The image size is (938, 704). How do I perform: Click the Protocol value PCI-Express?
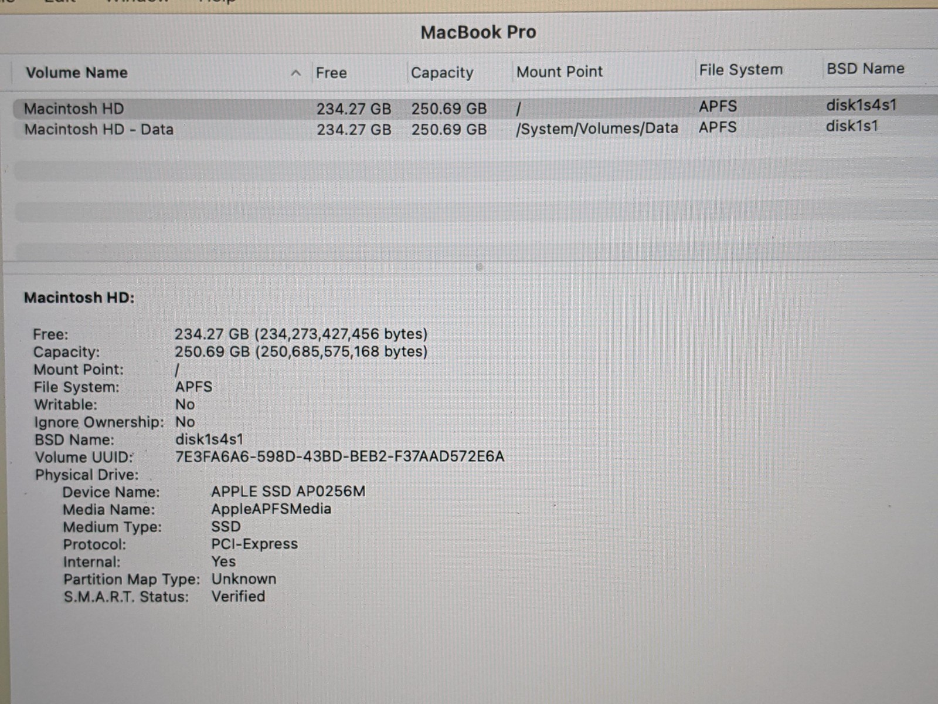click(254, 544)
